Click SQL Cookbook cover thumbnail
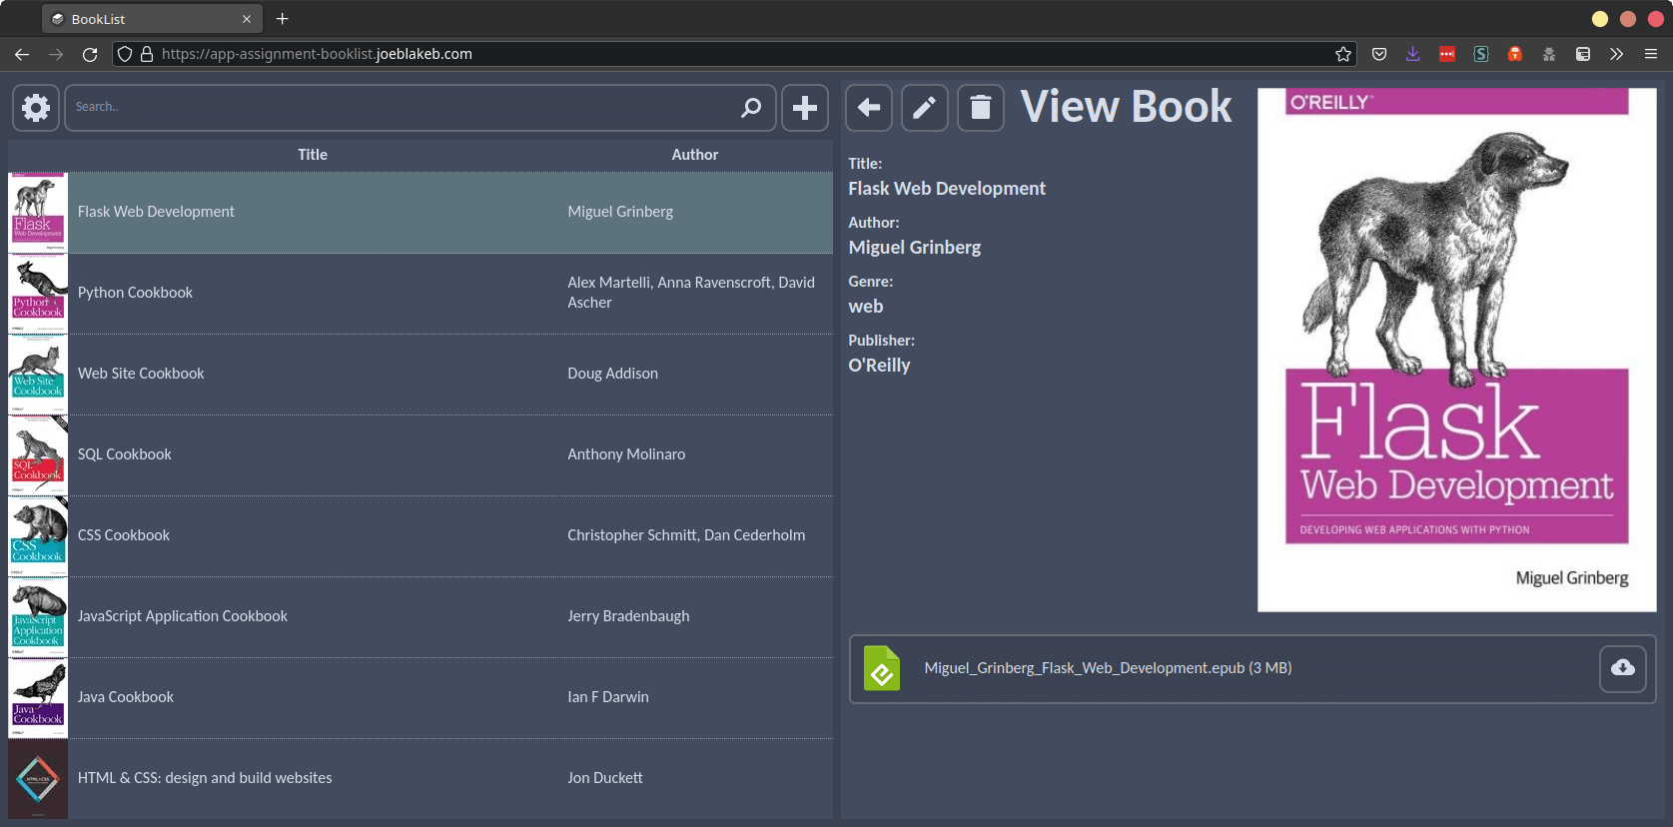This screenshot has height=827, width=1673. pos(38,454)
